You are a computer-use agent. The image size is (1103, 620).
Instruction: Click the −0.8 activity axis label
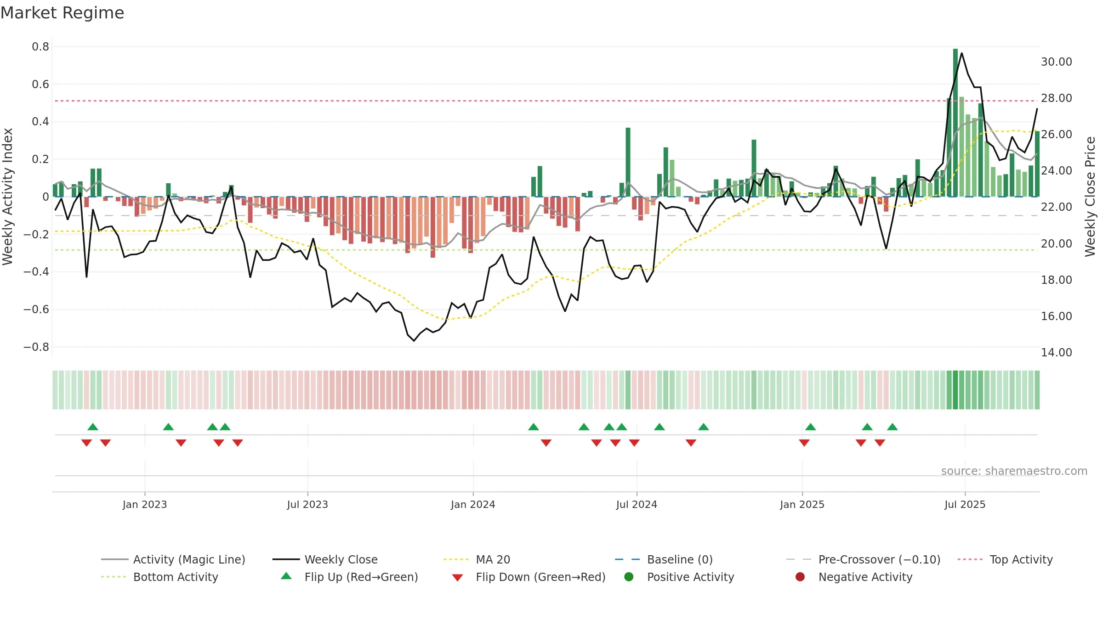36,347
